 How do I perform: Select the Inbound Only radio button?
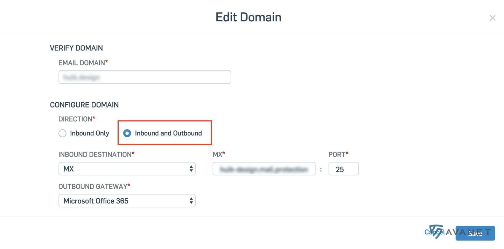coord(62,133)
